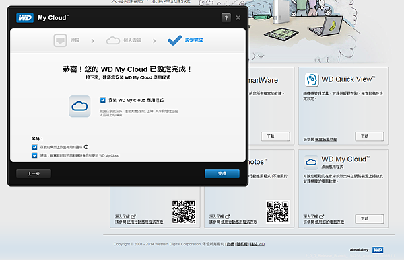Open 使用行動應用程式存取 link in leftmost card

pyautogui.click(x=145, y=222)
